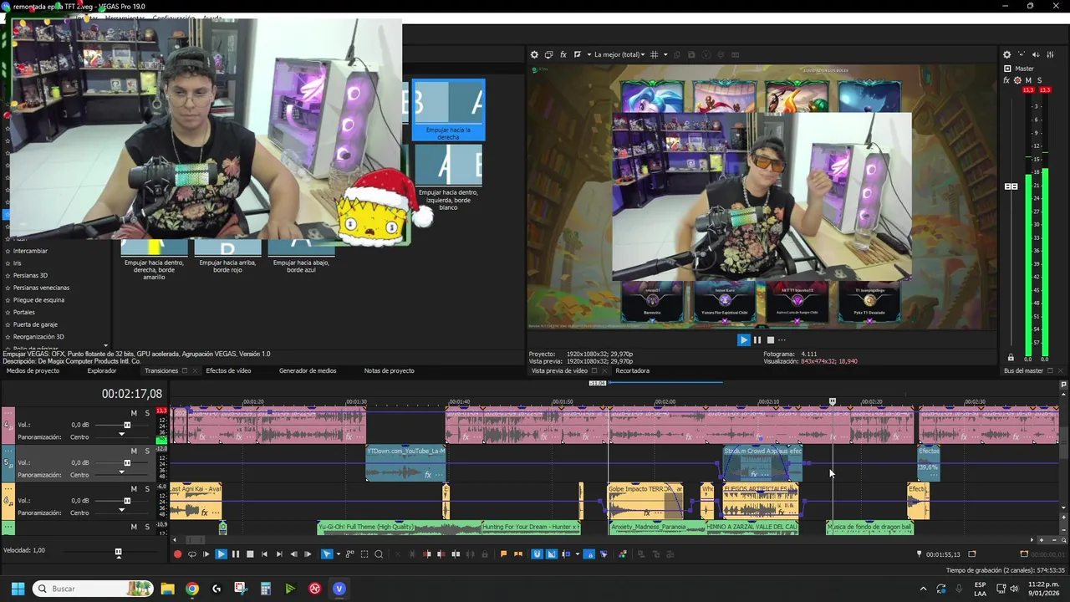The height and width of the screenshot is (602, 1070).
Task: Open preview quality dropdown La mejor (total)
Action: tap(619, 54)
